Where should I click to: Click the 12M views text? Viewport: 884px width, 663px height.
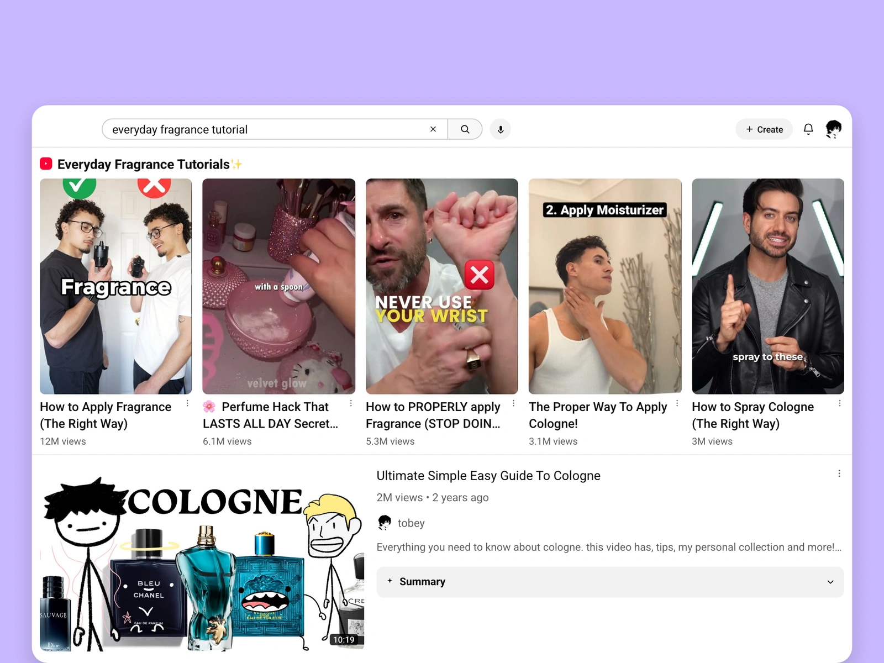tap(63, 441)
